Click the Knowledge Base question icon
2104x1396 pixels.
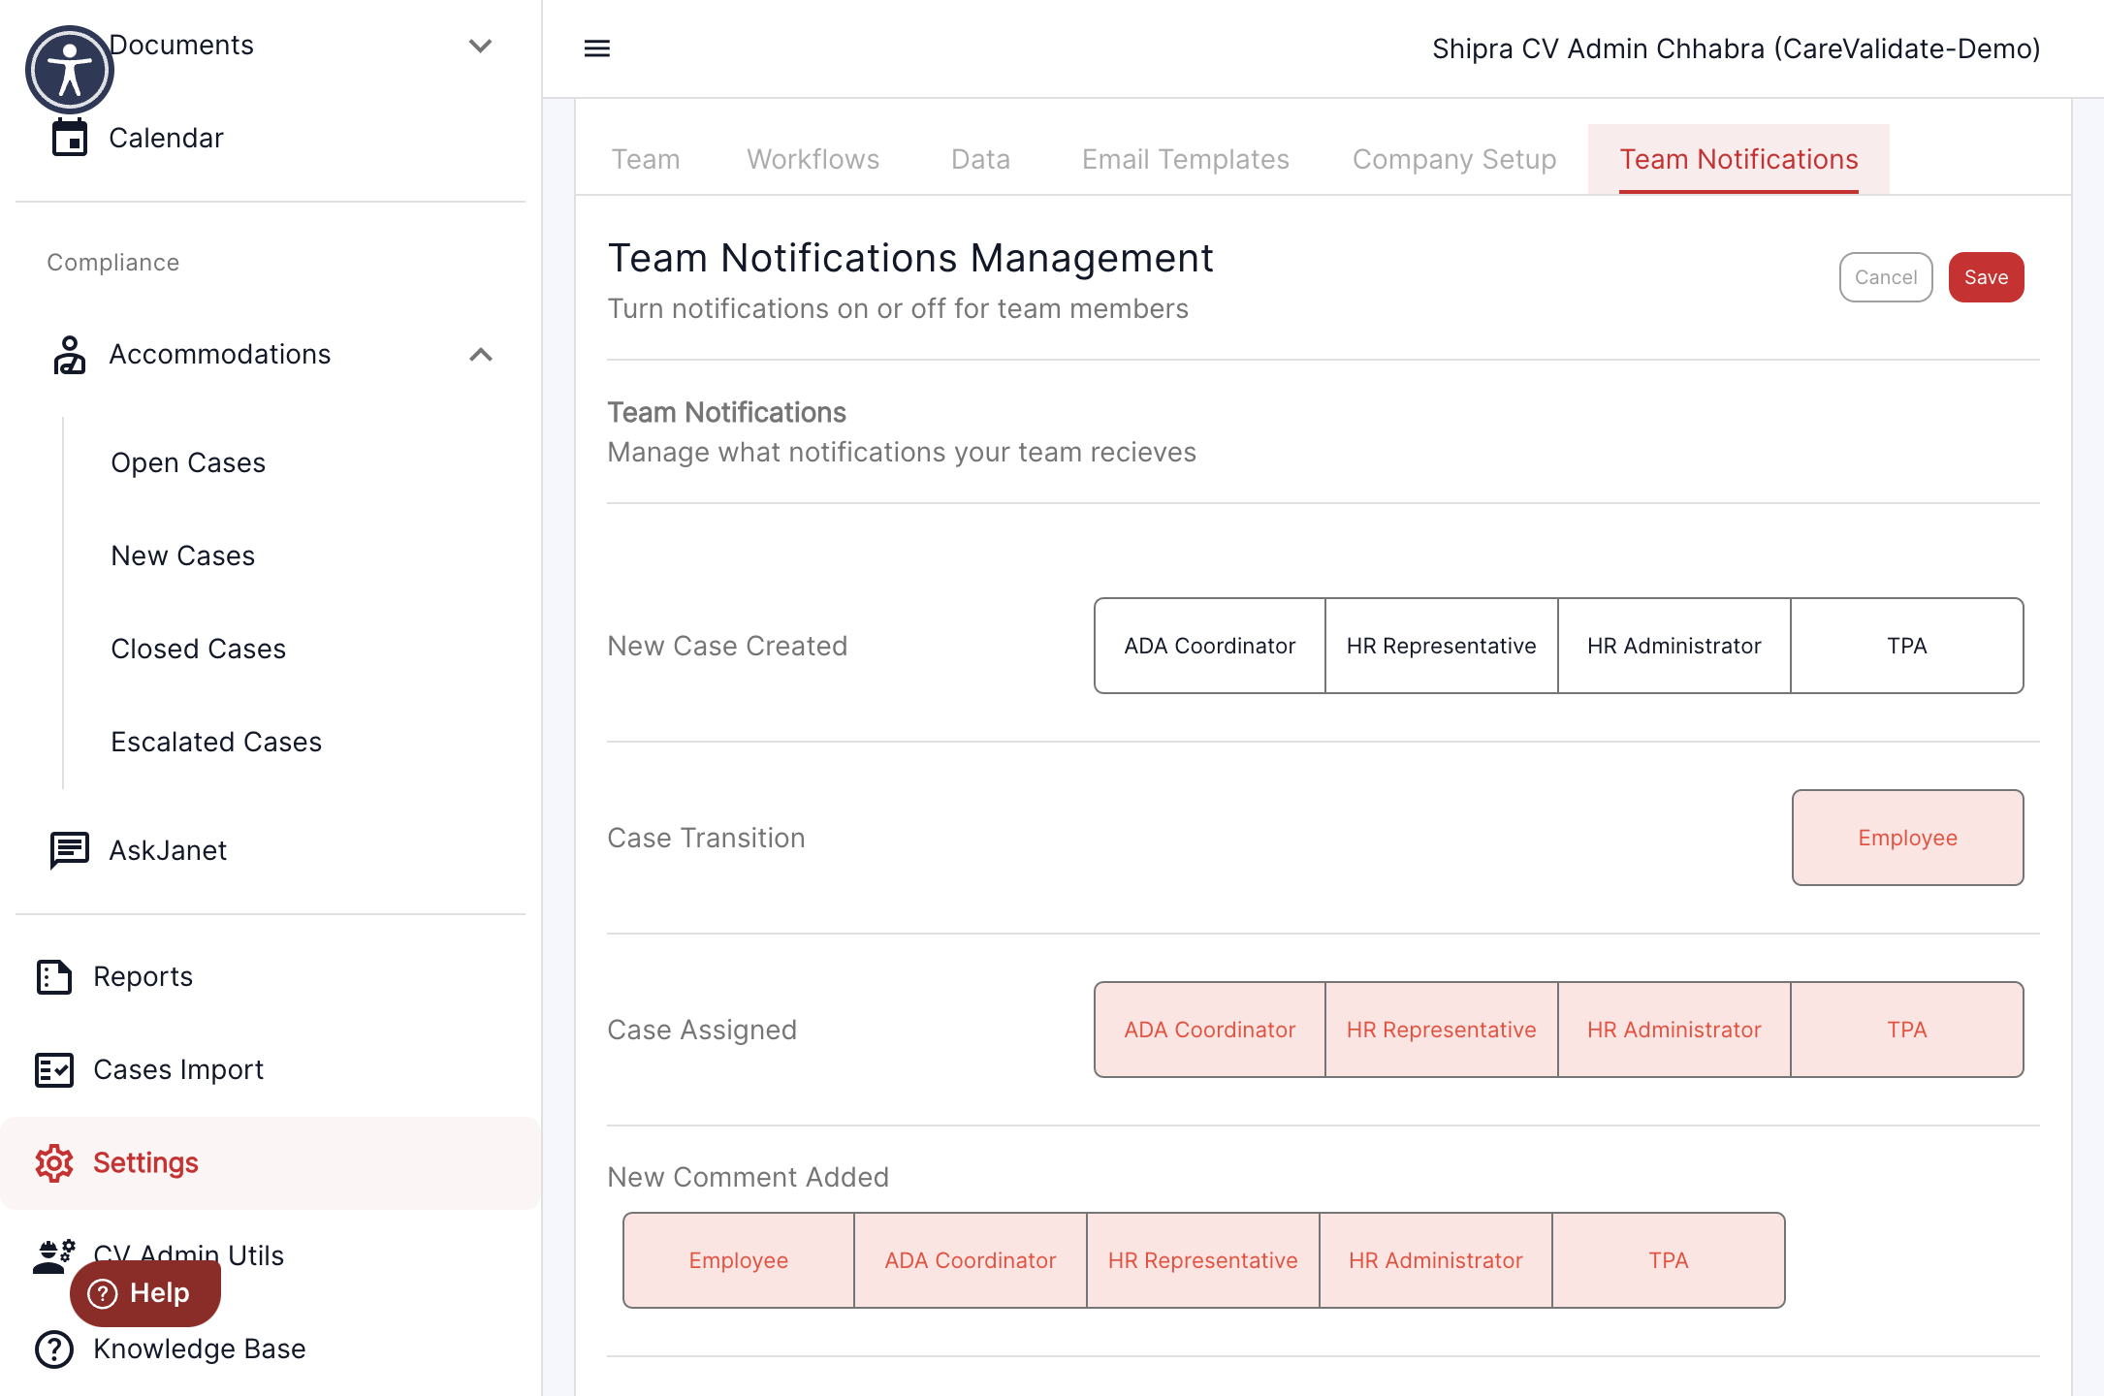[54, 1348]
